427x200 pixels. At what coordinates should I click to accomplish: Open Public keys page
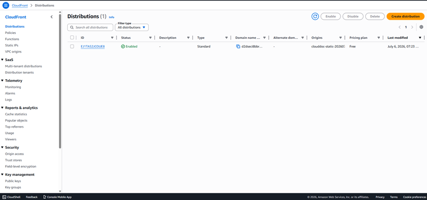click(13, 181)
